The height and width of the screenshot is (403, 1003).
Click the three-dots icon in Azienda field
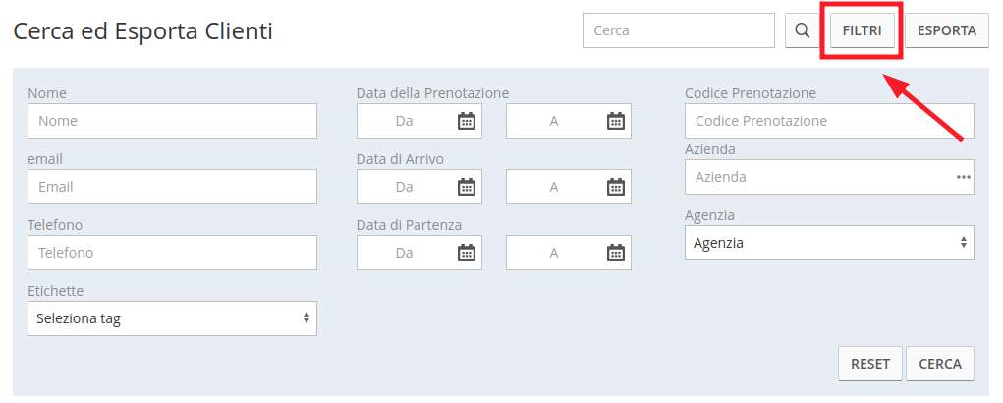coord(963,177)
